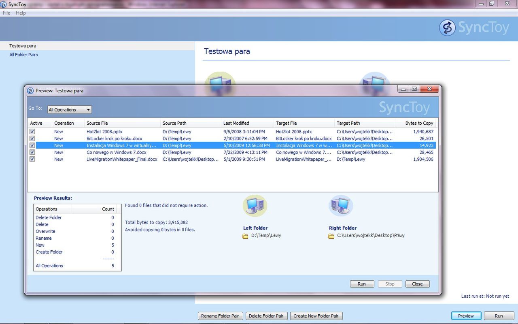
Task: Click the Overwrite operation in Preview Results
Action: [x=45, y=231]
